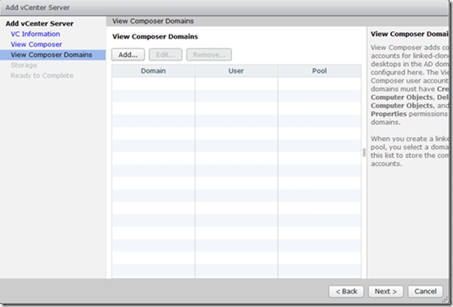Select View Composer Domains in sidebar
Screen dimensions: 453x307
click(x=53, y=55)
